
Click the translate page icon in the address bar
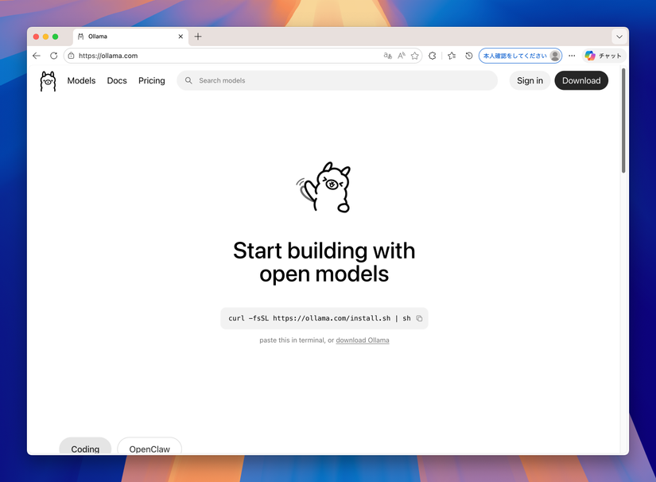(388, 56)
